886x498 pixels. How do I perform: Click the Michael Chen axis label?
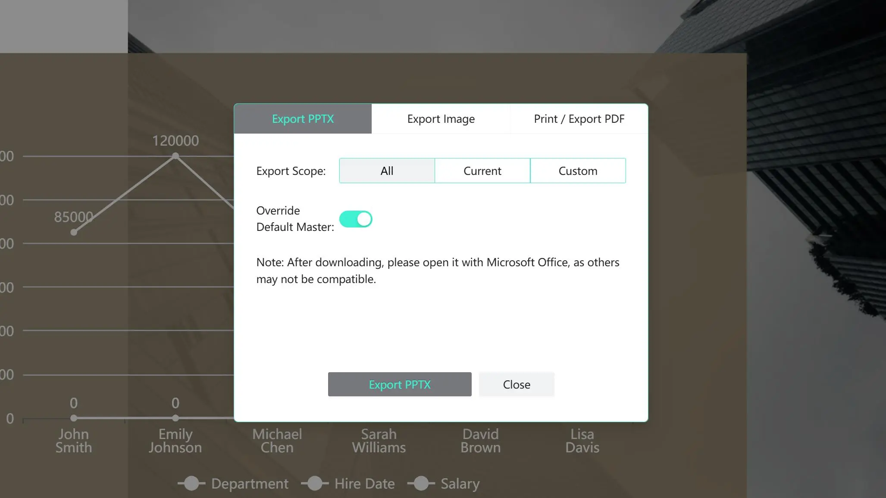coord(277,441)
